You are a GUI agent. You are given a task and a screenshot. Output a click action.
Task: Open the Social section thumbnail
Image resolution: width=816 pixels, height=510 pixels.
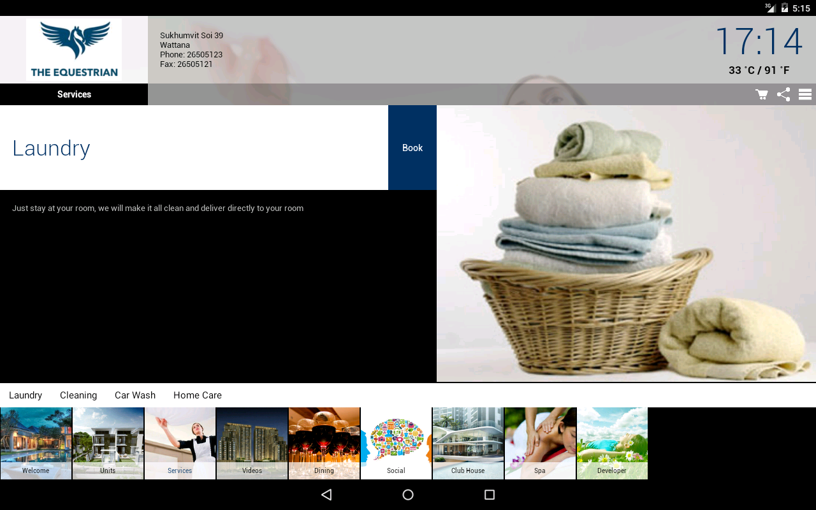396,444
